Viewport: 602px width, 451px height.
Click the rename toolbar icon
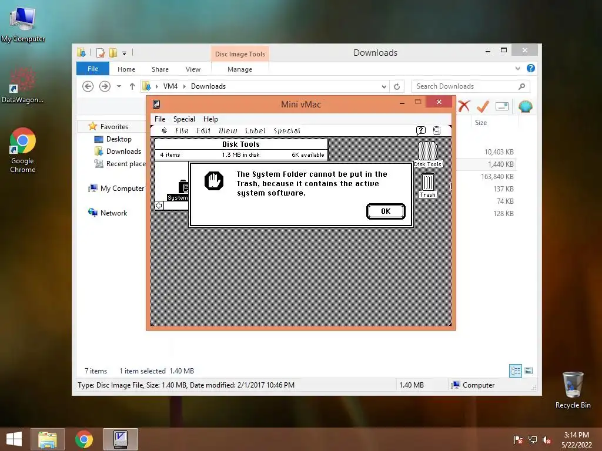tap(502, 106)
